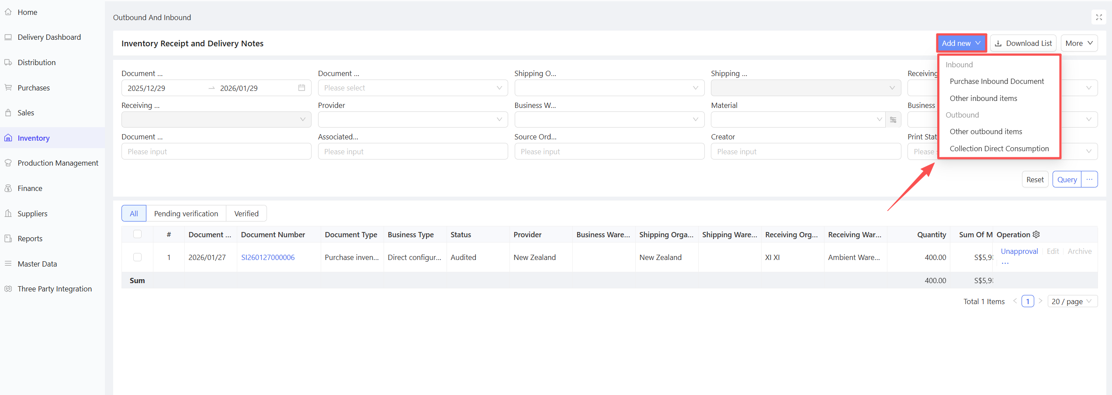
Task: Check the checkbox for row 1
Action: 137,257
